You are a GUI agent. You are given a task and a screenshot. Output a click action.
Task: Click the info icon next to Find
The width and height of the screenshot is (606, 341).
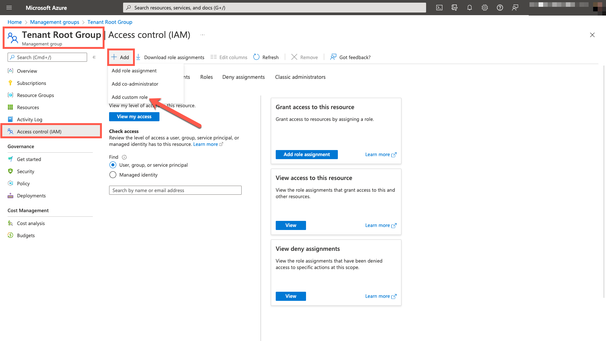[124, 157]
